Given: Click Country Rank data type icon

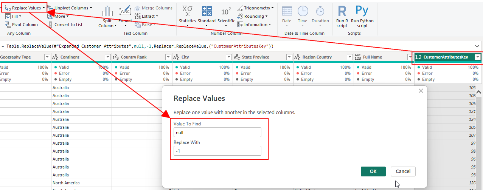Looking at the screenshot, I should [x=116, y=57].
